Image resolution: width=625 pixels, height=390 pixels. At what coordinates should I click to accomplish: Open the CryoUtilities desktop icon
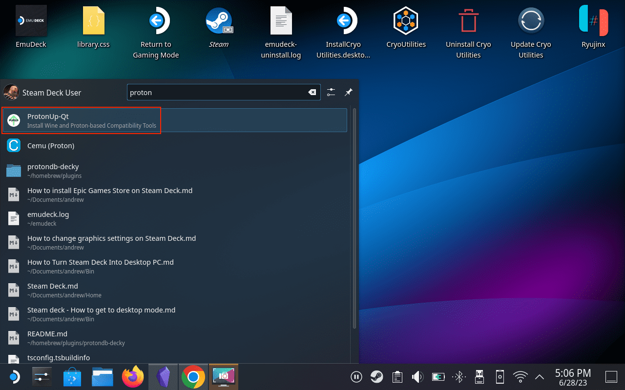click(406, 27)
